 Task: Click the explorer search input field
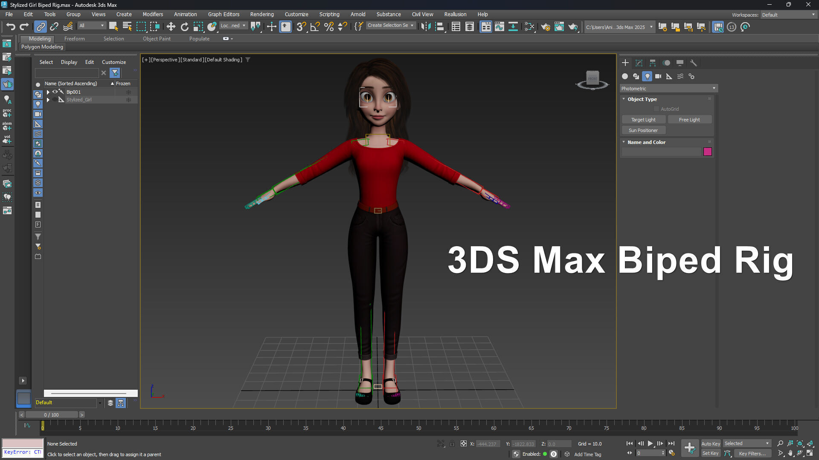67,73
